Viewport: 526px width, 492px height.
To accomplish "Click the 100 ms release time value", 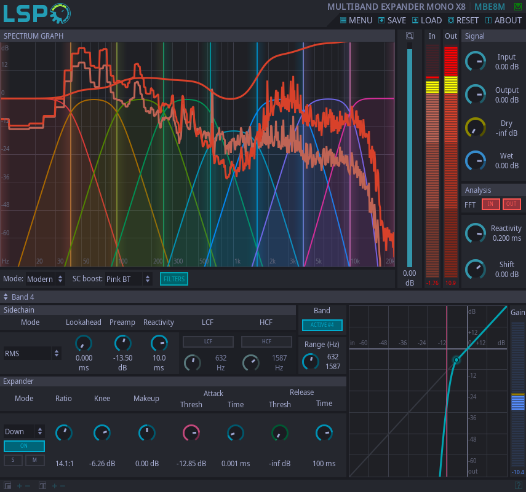I will click(324, 464).
